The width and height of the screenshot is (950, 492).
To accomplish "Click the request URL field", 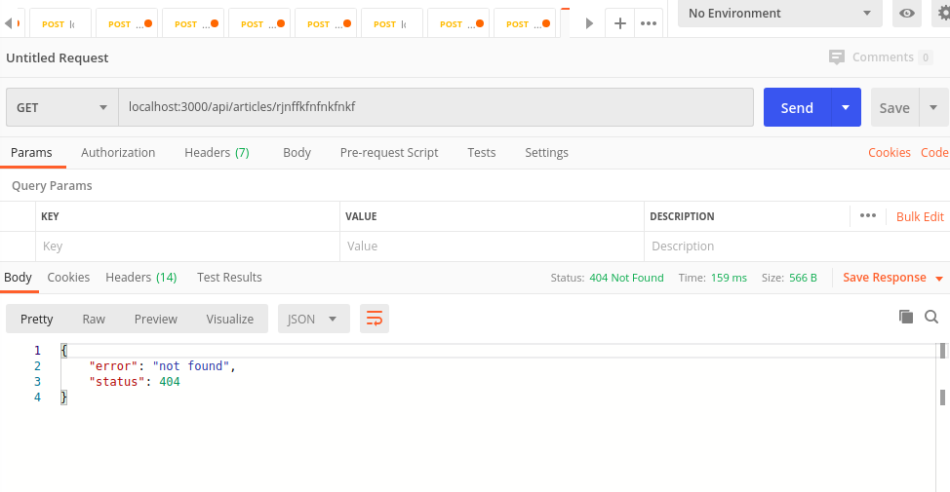I will (436, 107).
